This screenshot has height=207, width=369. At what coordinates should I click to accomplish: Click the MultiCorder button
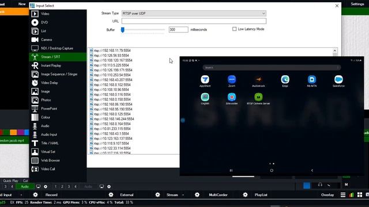pyautogui.click(x=218, y=195)
